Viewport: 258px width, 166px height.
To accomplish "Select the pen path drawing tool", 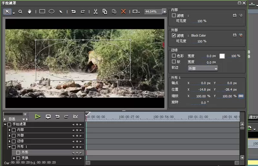I will 61,12.
